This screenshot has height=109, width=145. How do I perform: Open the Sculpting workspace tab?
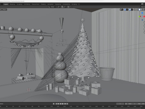tap(19, 4)
